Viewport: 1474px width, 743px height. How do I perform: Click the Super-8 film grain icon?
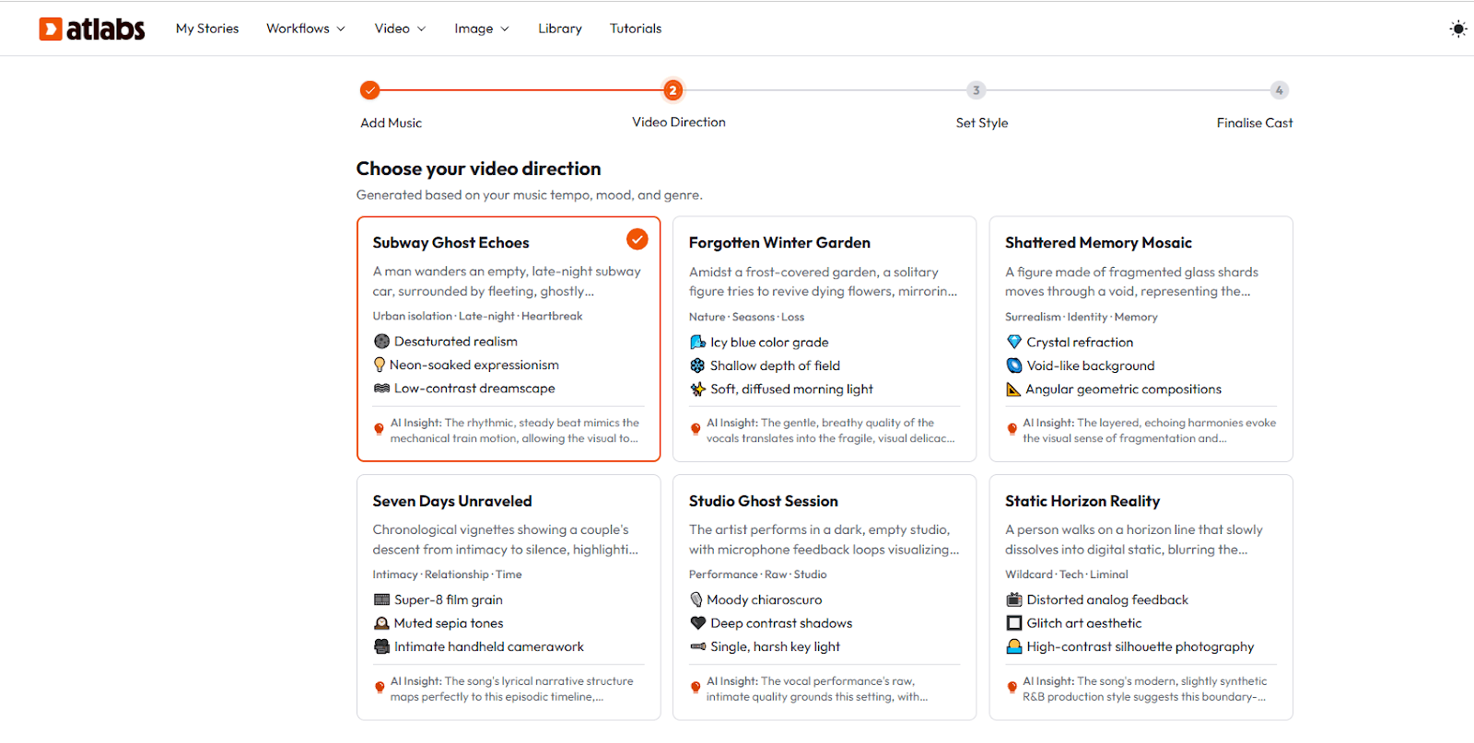pos(381,599)
